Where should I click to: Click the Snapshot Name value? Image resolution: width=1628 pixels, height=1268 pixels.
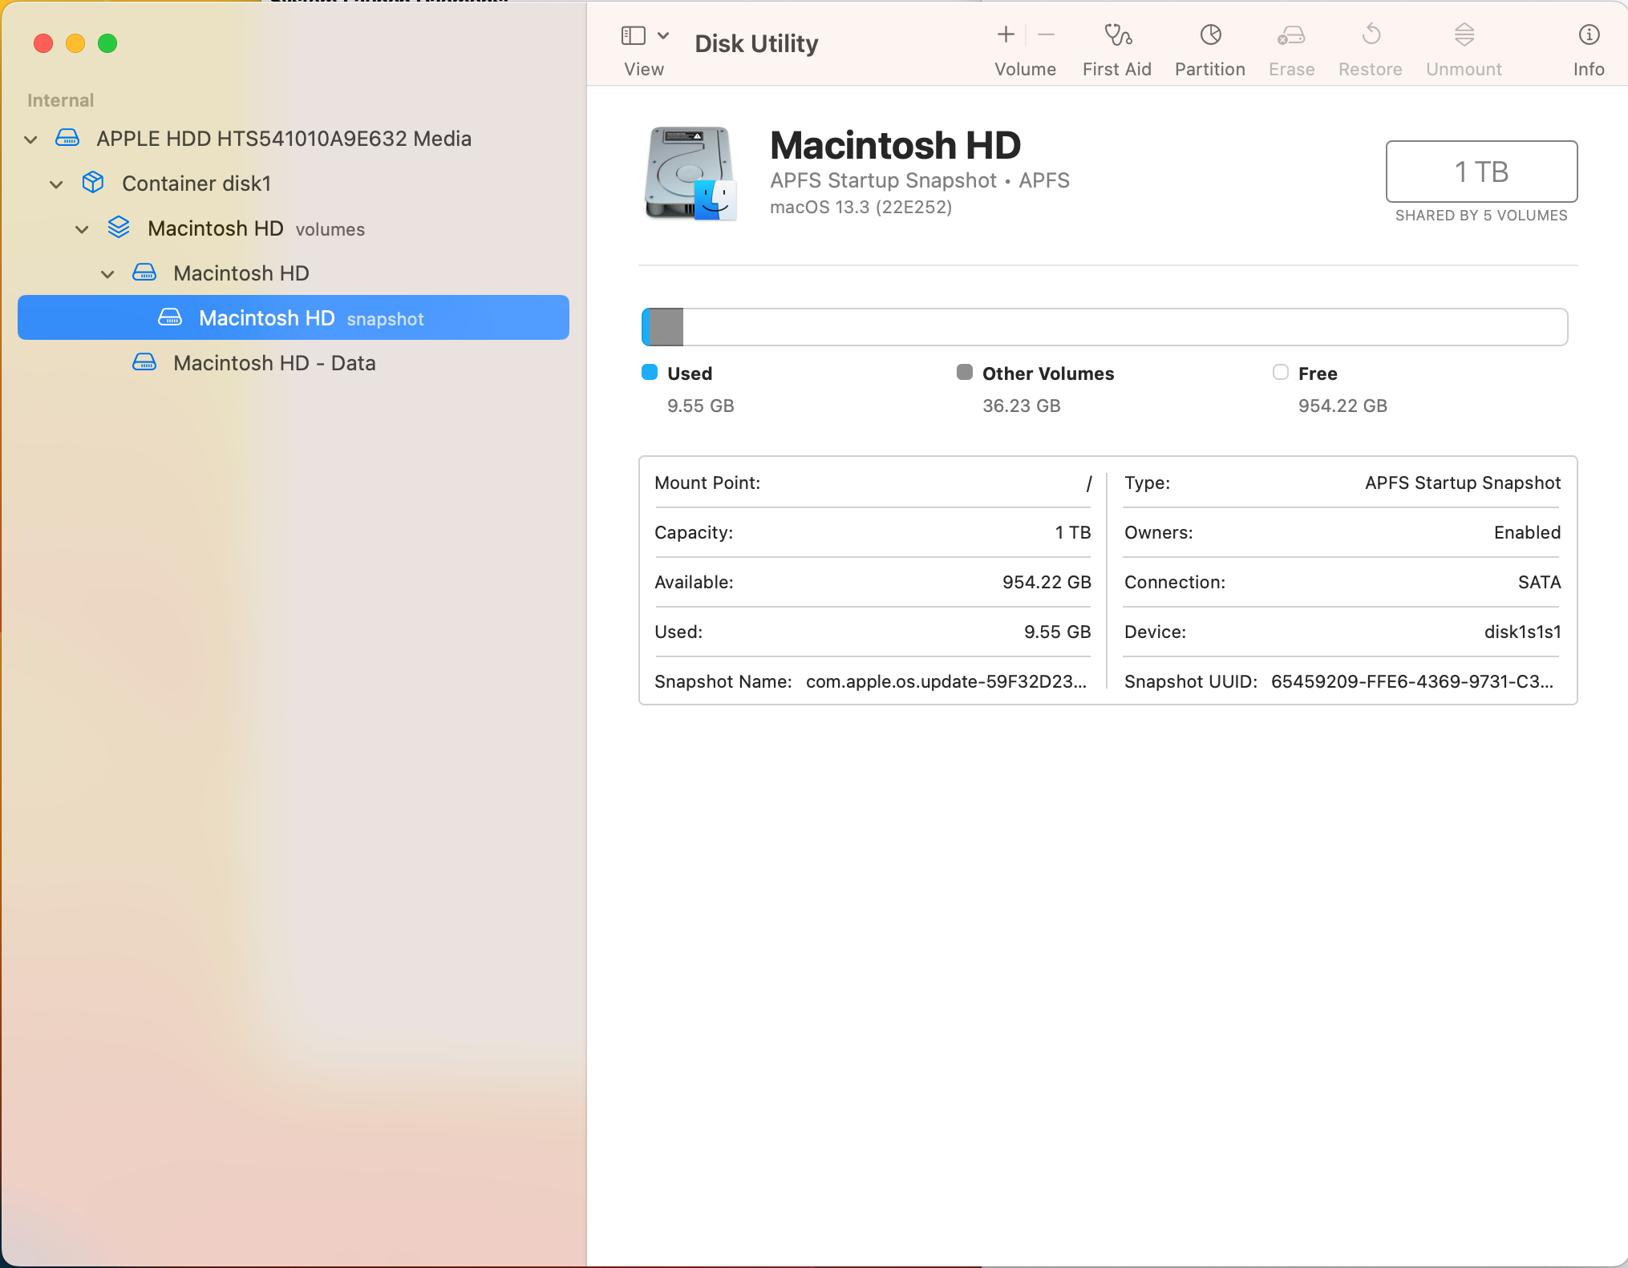point(946,682)
